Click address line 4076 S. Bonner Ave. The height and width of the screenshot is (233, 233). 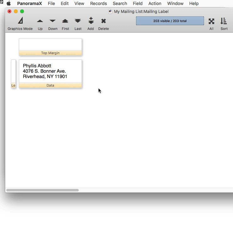pyautogui.click(x=44, y=71)
